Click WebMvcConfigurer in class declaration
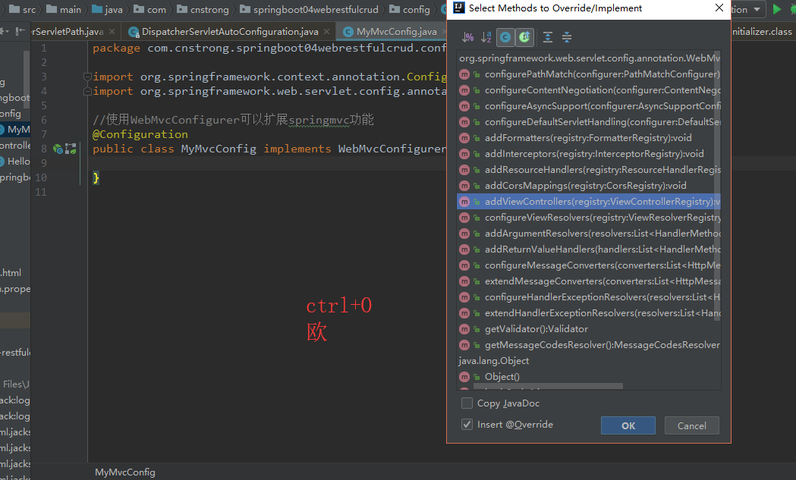796x480 pixels. (x=392, y=149)
